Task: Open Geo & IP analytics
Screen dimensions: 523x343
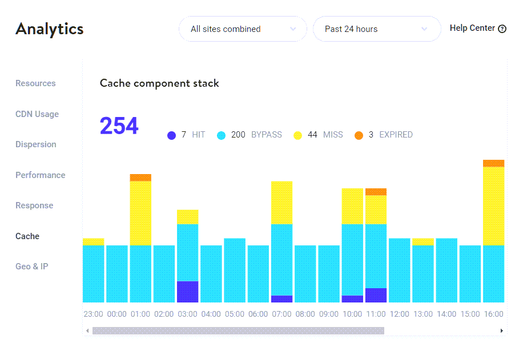Action: [31, 267]
